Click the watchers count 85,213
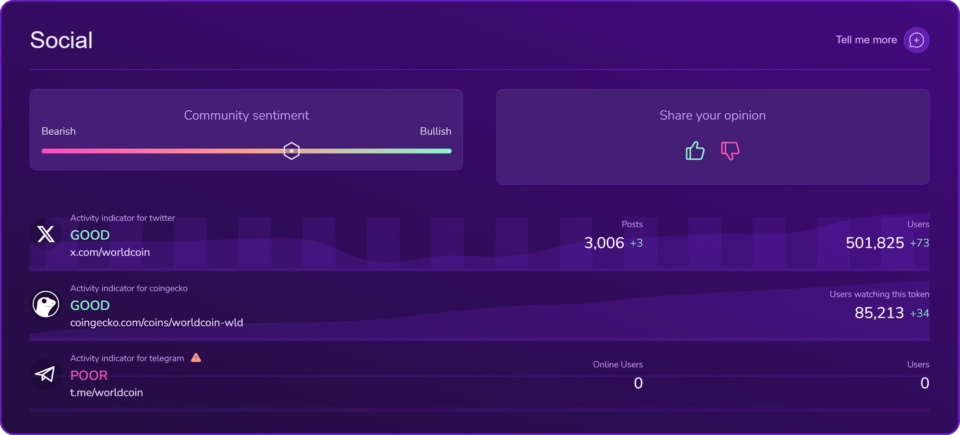This screenshot has width=960, height=435. tap(879, 313)
